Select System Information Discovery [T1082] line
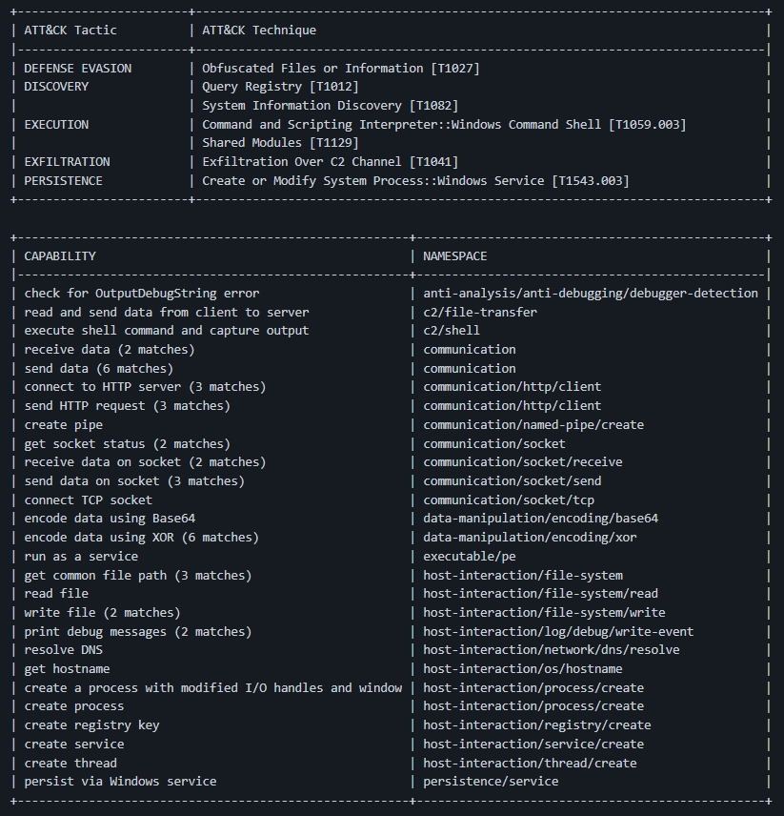 click(x=330, y=106)
